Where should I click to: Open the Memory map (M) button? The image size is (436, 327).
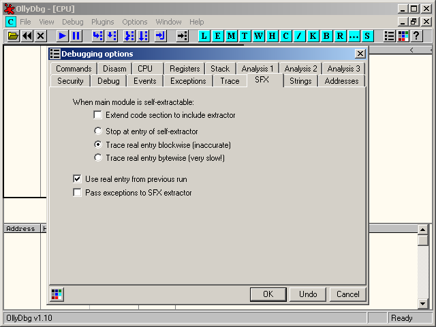coord(232,36)
